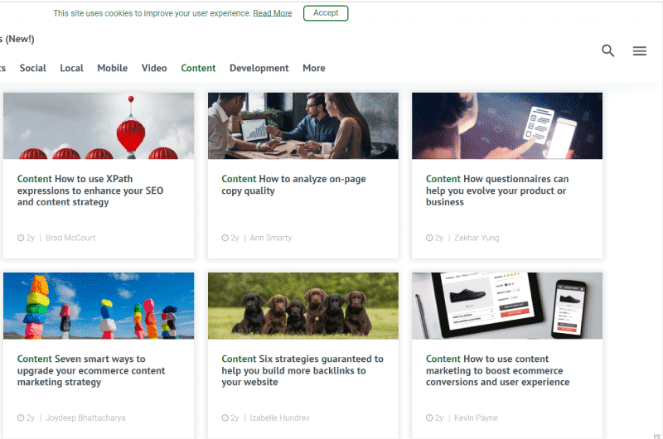Go to the Mobile section

pos(112,68)
